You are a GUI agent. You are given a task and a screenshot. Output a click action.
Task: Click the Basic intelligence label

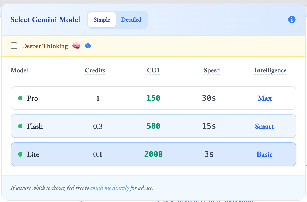[265, 154]
